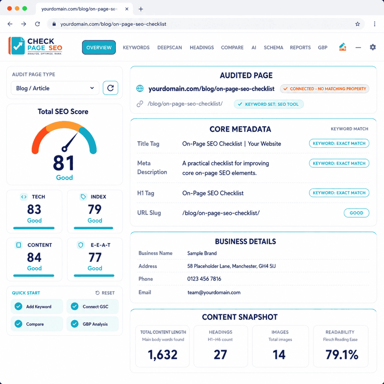This screenshot has height=384, width=384.
Task: Click the link chain icon beside slug path
Action: coord(140,104)
